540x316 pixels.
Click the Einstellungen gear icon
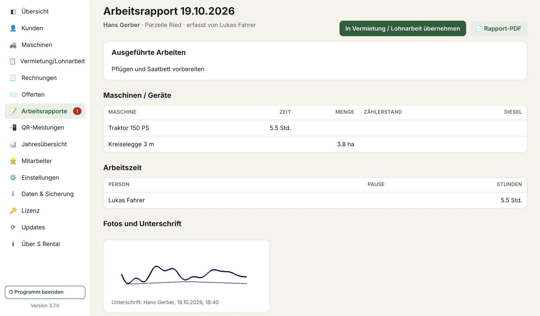click(x=13, y=178)
